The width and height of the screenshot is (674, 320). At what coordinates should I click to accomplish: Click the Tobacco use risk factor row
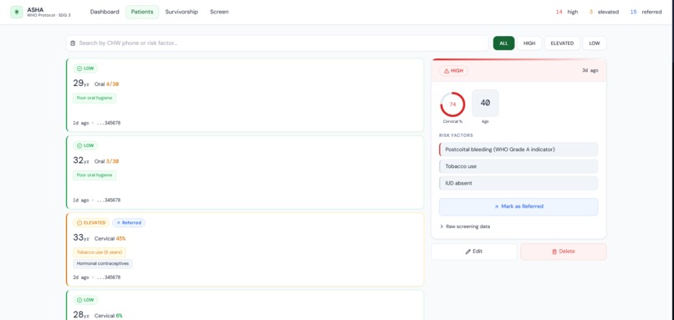coord(518,166)
